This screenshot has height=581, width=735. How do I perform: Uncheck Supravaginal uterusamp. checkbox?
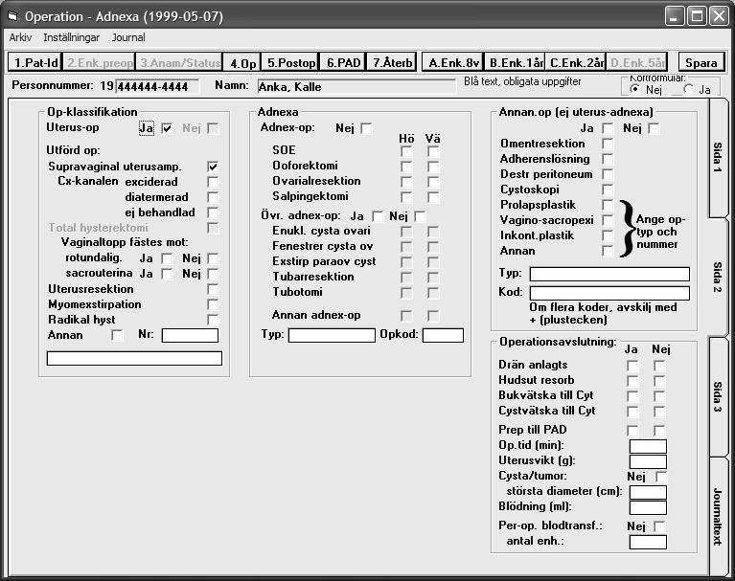213,167
